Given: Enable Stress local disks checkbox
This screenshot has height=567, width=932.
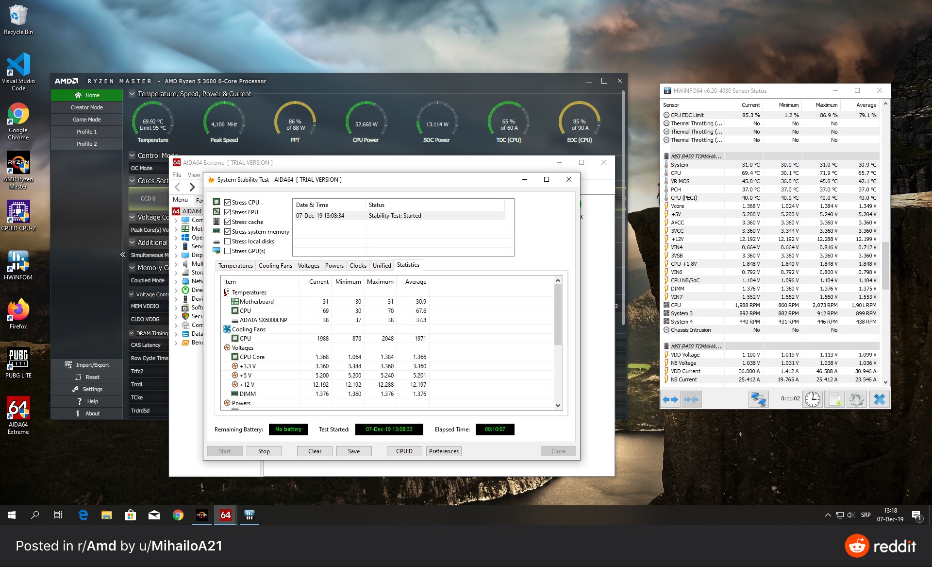Looking at the screenshot, I should pyautogui.click(x=227, y=241).
